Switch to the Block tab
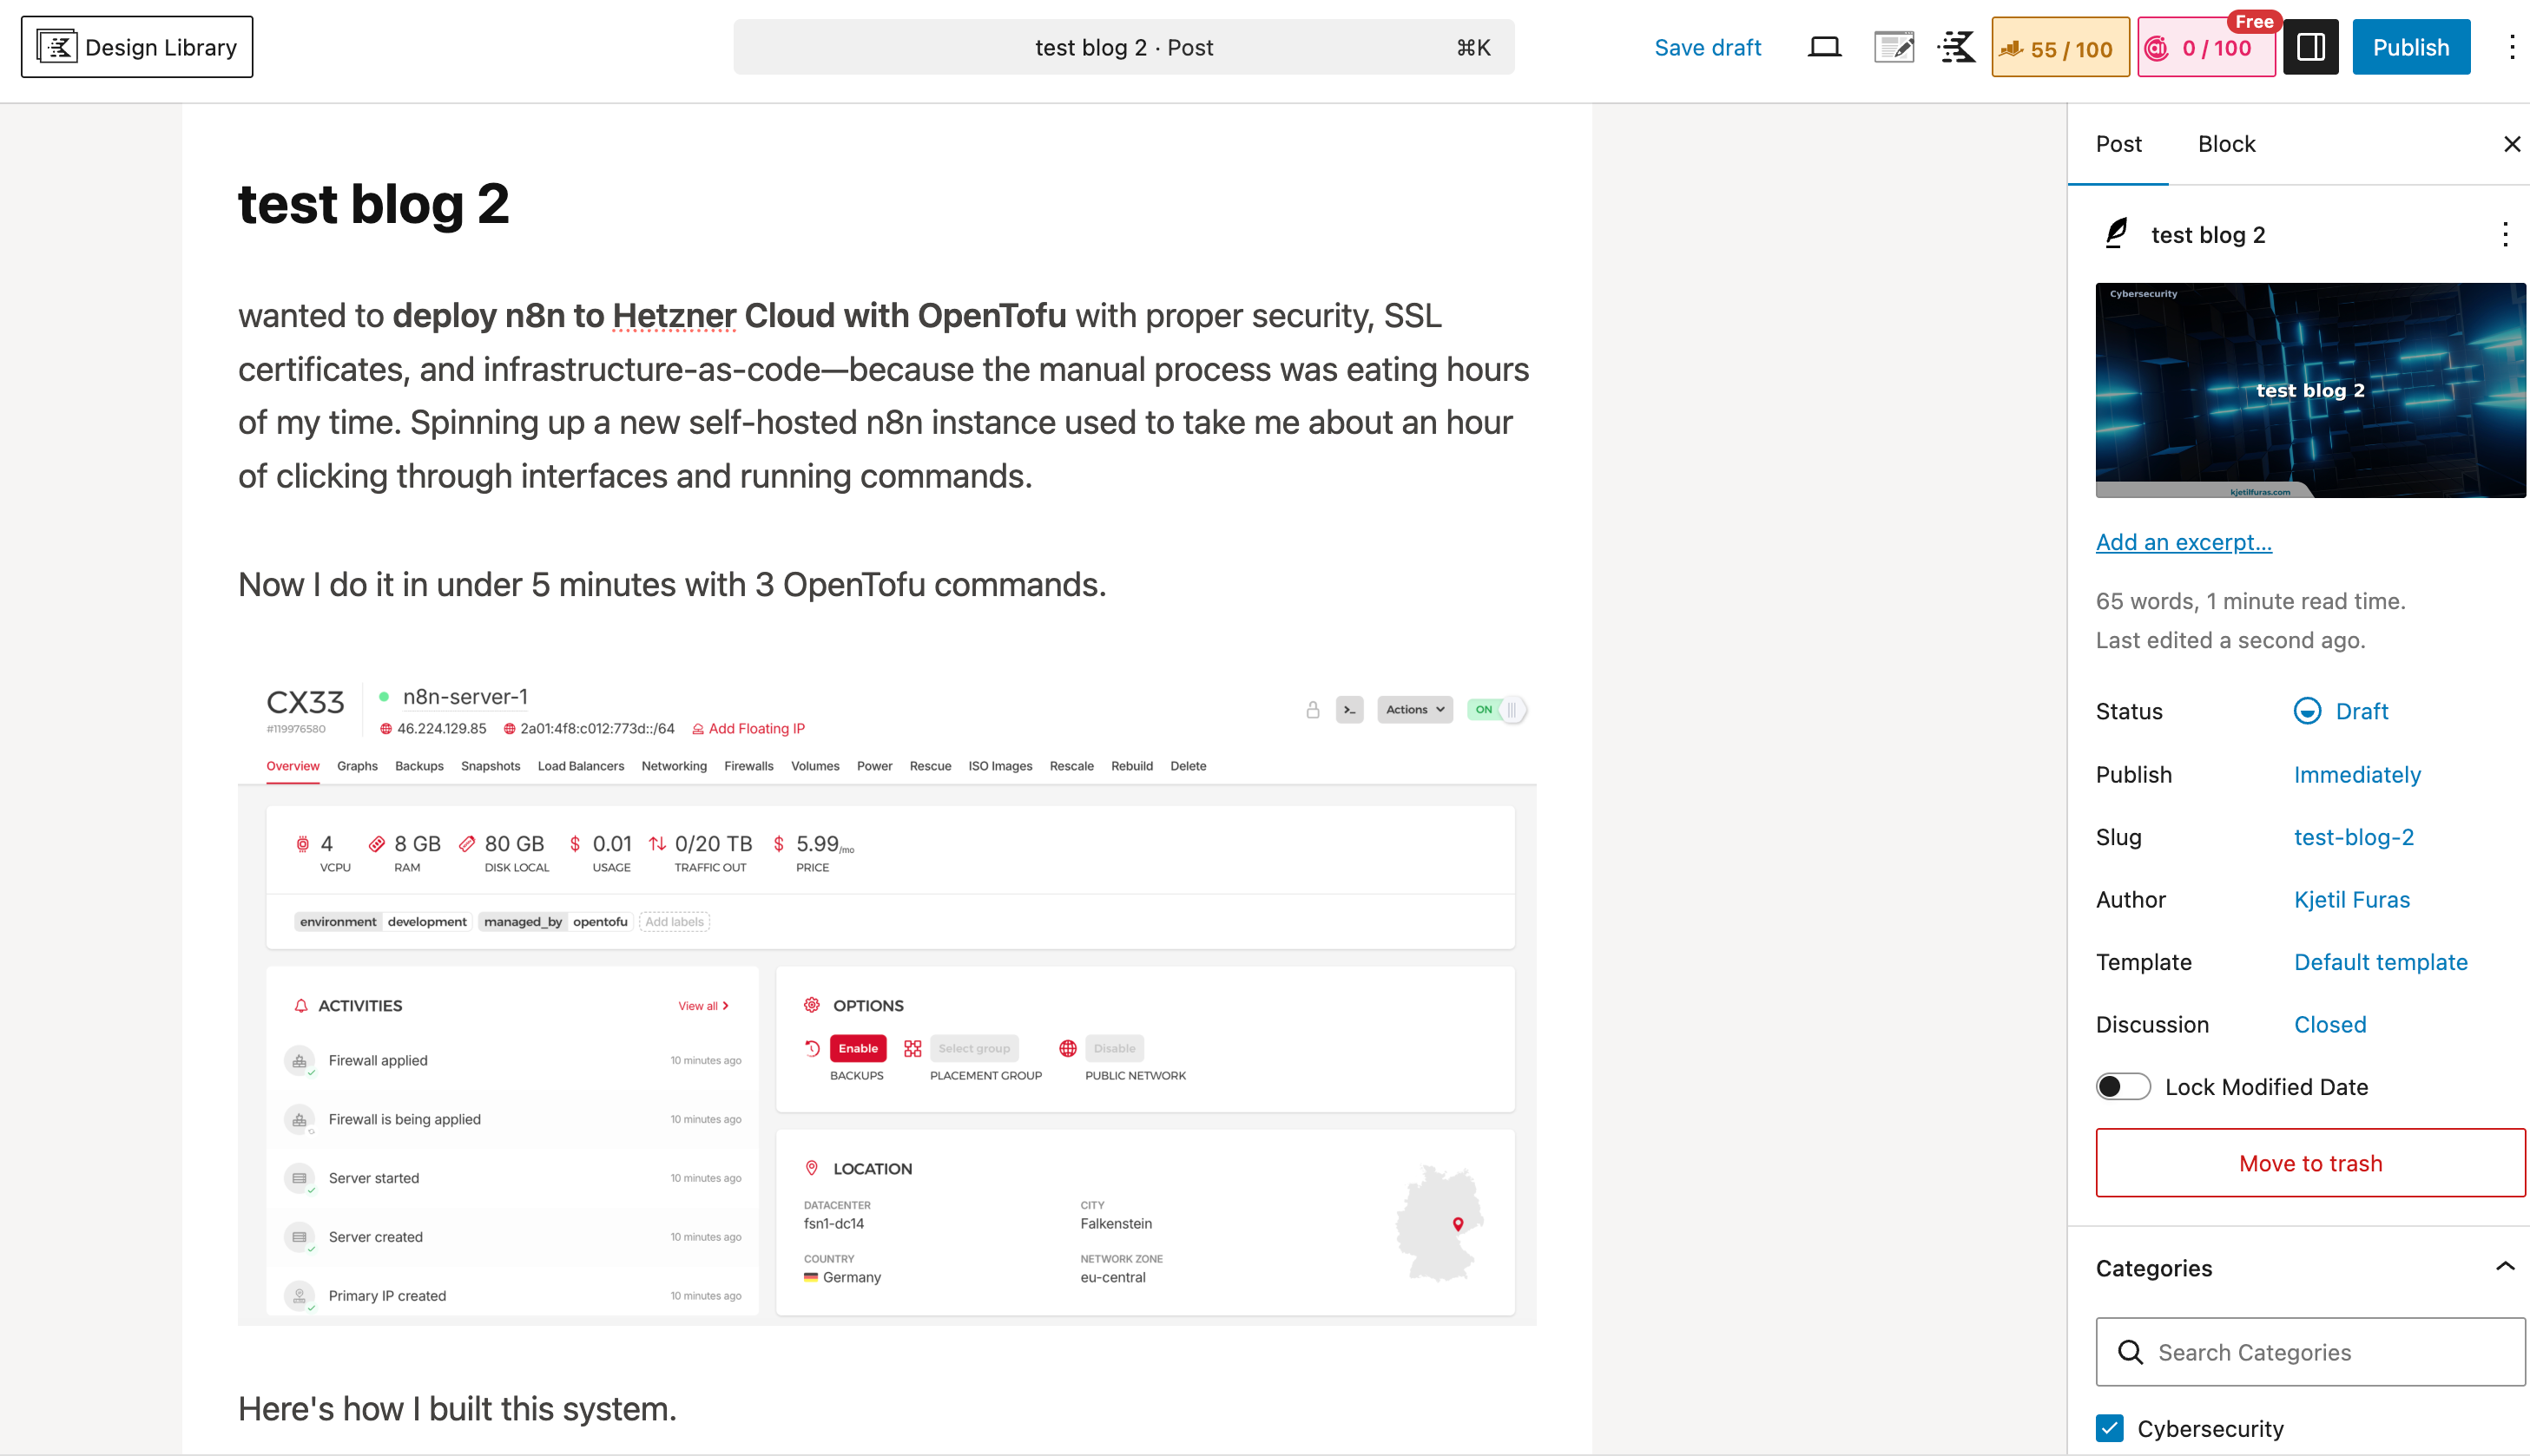The height and width of the screenshot is (1456, 2530). click(x=2226, y=143)
